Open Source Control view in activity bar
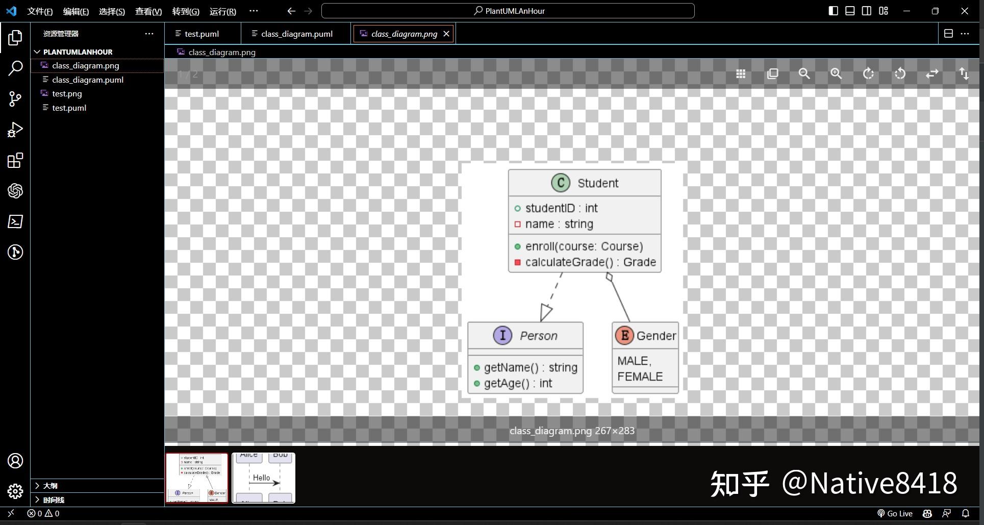The width and height of the screenshot is (984, 525). 15,99
